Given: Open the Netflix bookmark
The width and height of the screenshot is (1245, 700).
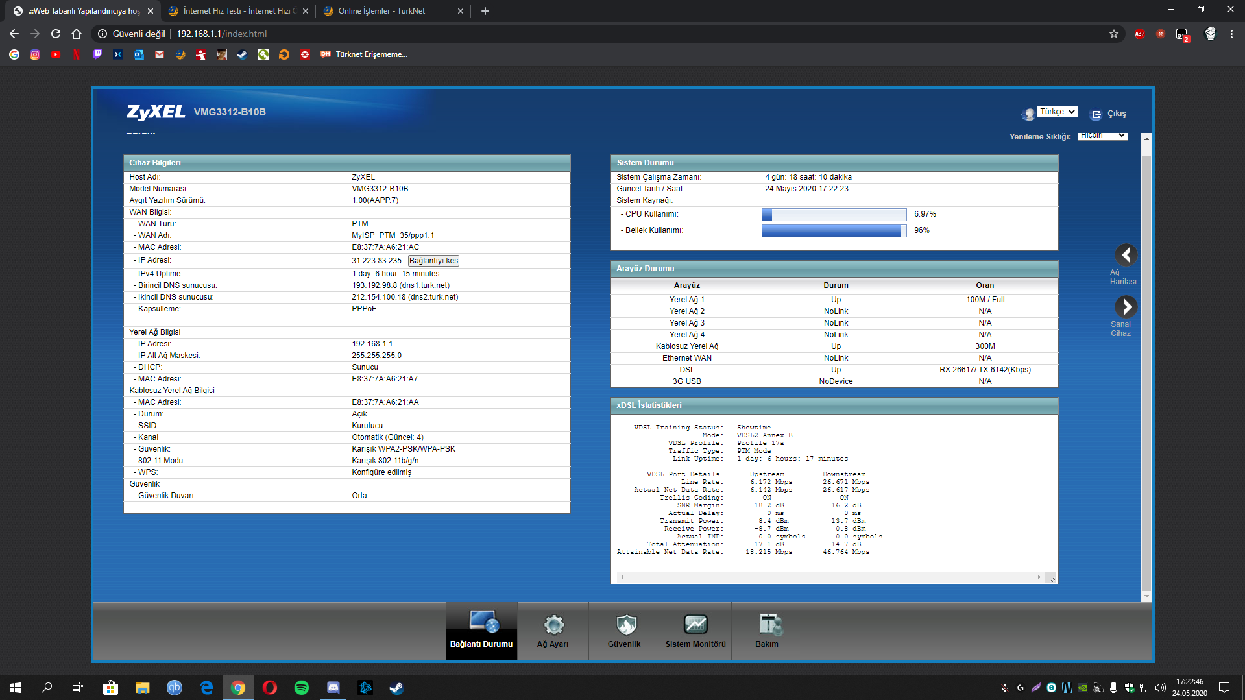Looking at the screenshot, I should [77, 54].
